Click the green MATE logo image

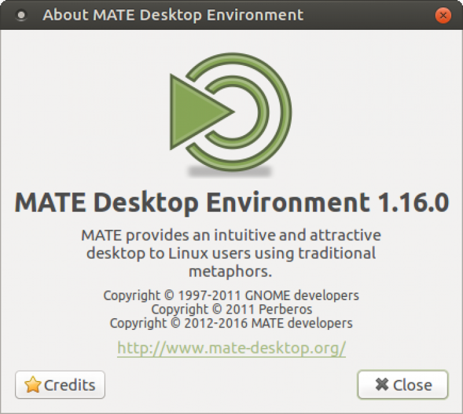coord(231,115)
